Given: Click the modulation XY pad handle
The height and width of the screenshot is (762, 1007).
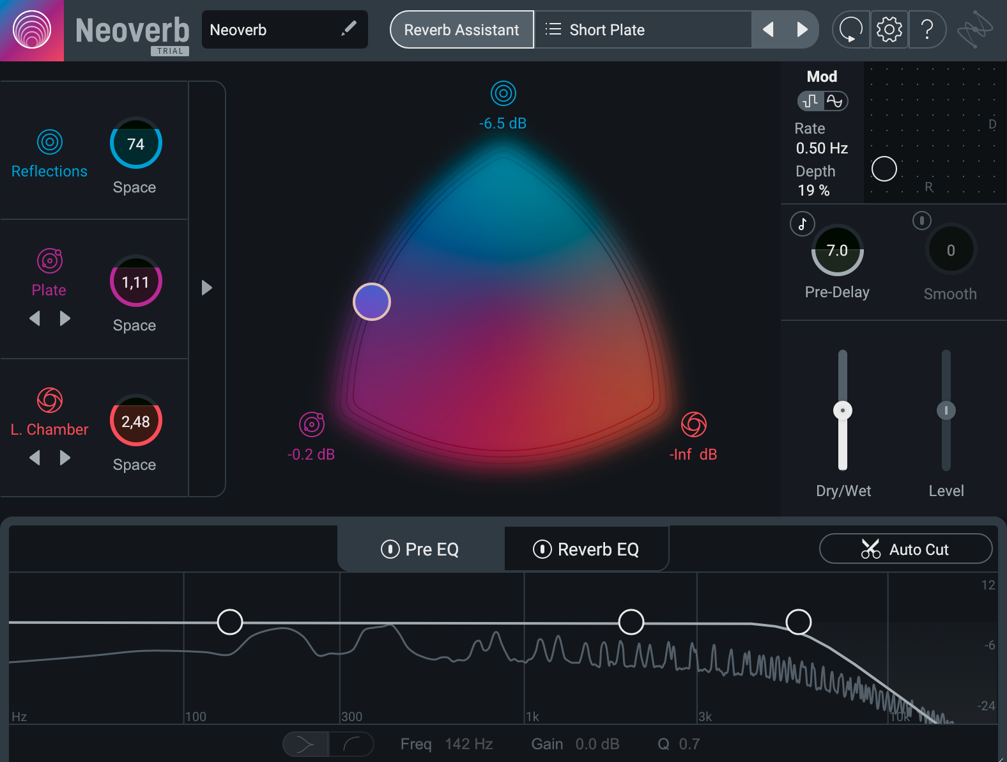Looking at the screenshot, I should [x=884, y=169].
